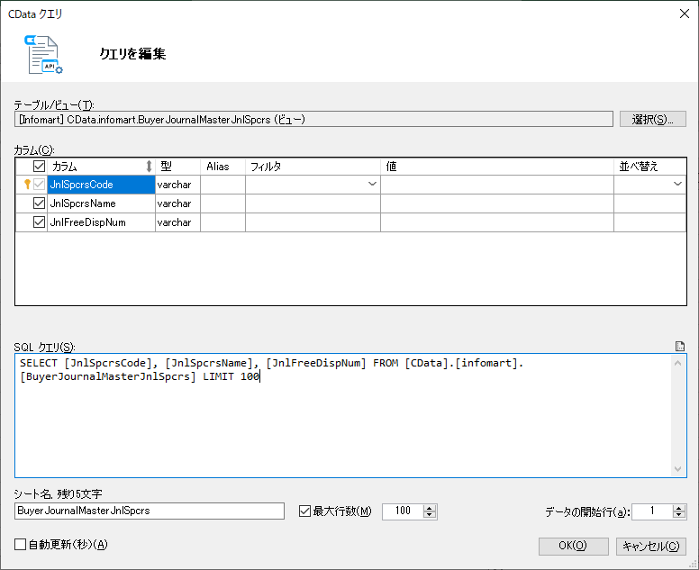Click the varchar type cell of JnlFreeDispNum
The width and height of the screenshot is (699, 570).
[x=177, y=222]
